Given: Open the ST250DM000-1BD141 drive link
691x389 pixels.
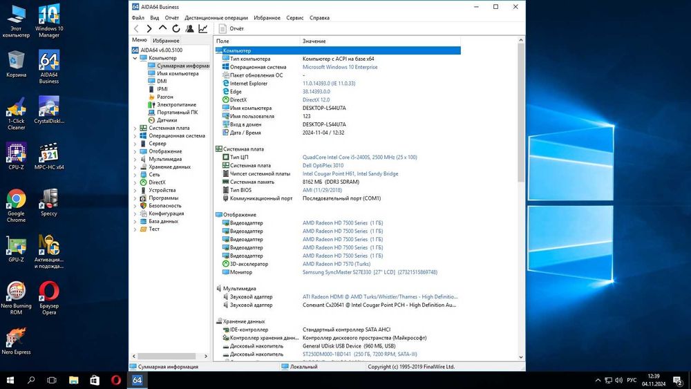Looking at the screenshot, I should [x=359, y=354].
